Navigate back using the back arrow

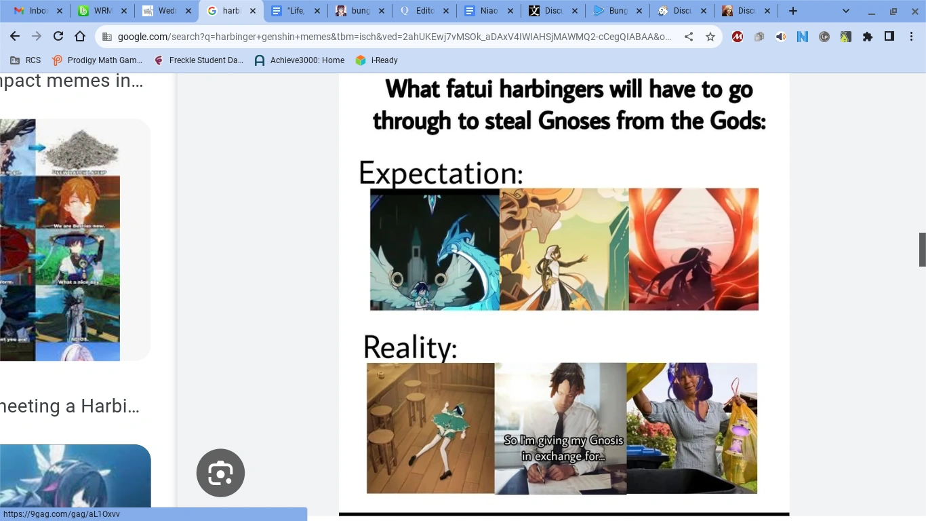15,37
